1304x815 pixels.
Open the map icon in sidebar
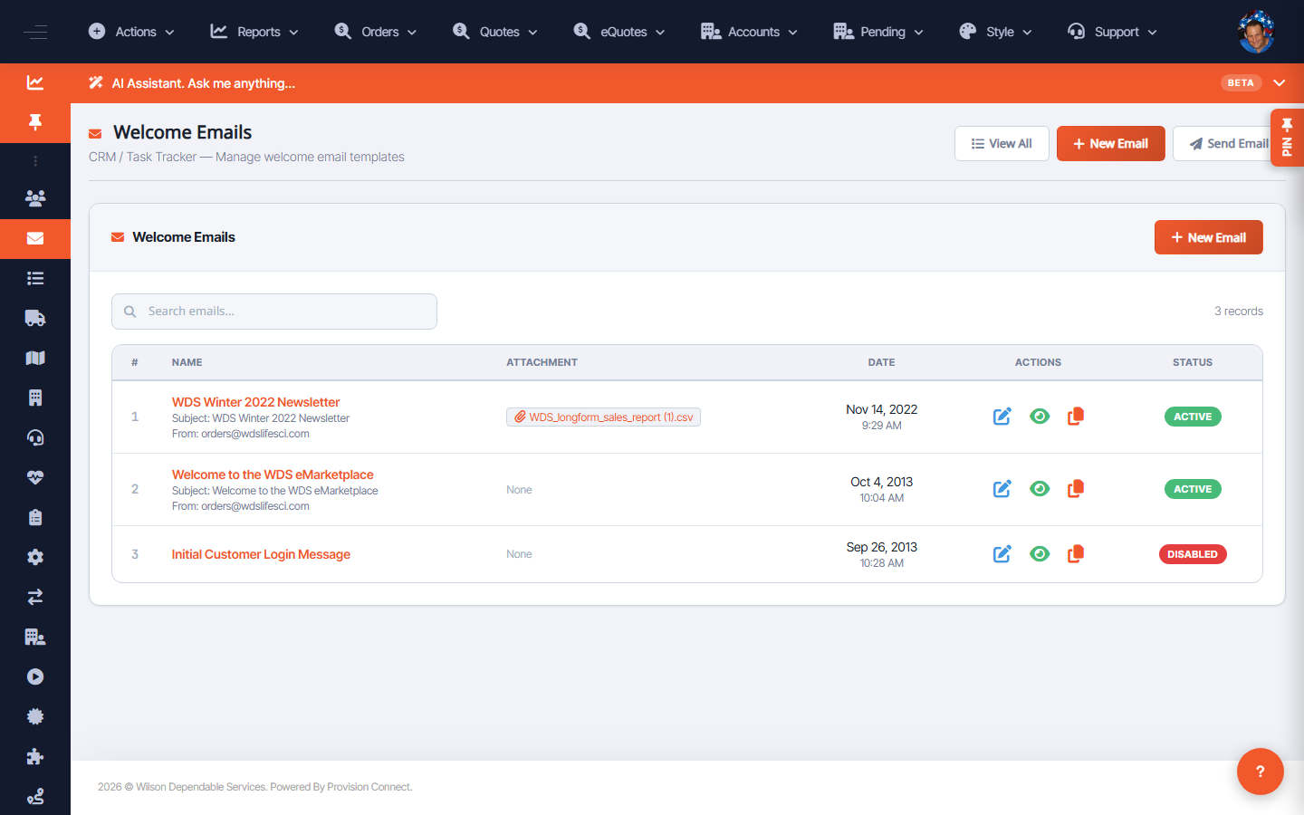point(35,358)
